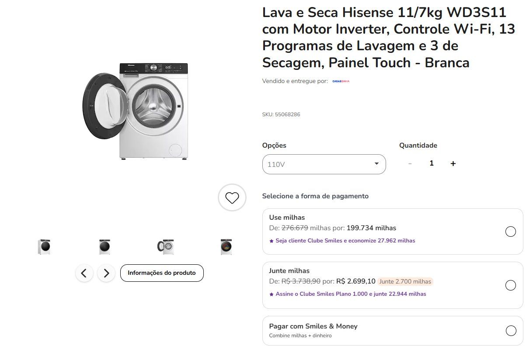The image size is (526, 346).
Task: Go to previous product image arrow
Action: point(84,273)
